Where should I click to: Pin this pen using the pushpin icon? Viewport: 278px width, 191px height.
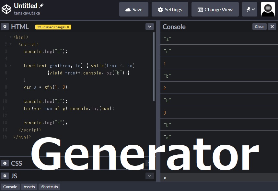tap(247, 9)
